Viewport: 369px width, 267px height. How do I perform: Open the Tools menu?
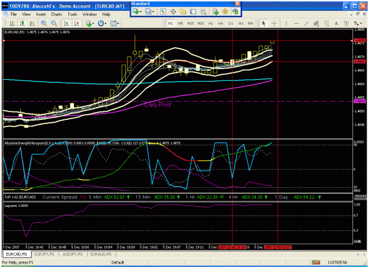coord(72,14)
